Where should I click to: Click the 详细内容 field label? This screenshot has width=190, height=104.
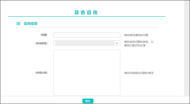pyautogui.click(x=41, y=73)
